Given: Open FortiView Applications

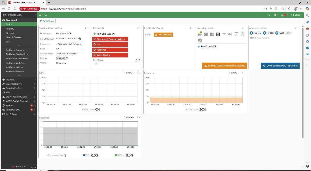Looking at the screenshot, I should pyautogui.click(x=19, y=58).
